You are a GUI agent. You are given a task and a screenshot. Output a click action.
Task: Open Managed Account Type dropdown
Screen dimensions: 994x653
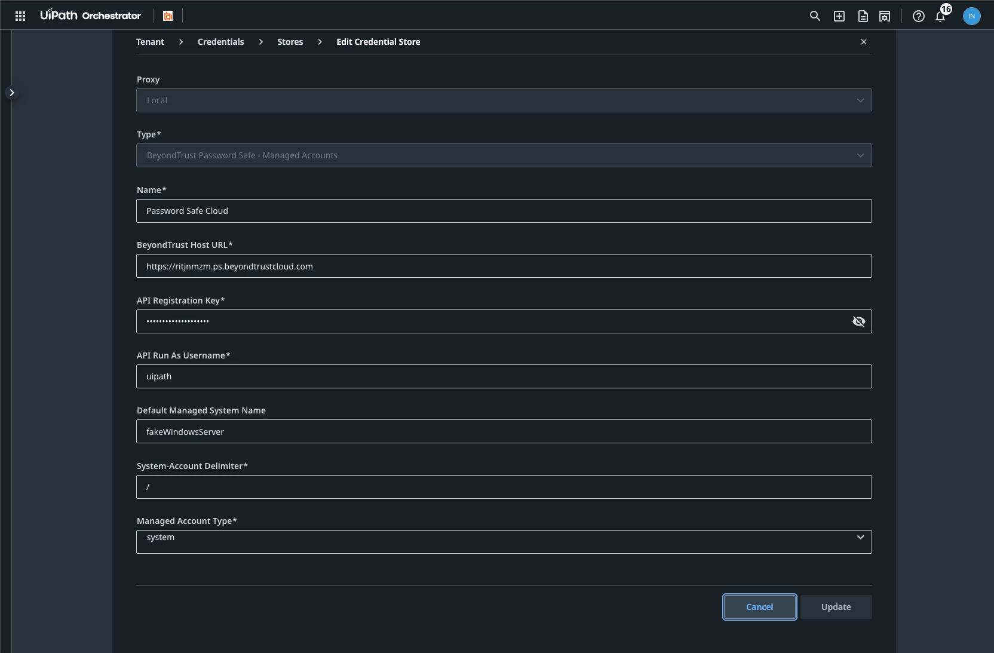504,542
